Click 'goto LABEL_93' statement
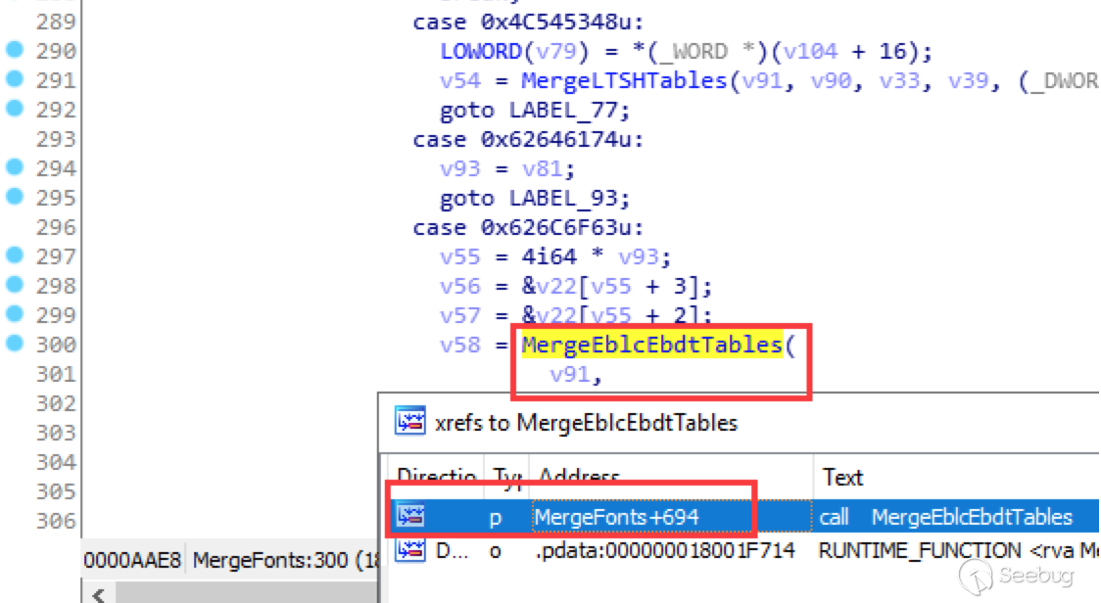Image resolution: width=1101 pixels, height=603 pixels. click(535, 198)
